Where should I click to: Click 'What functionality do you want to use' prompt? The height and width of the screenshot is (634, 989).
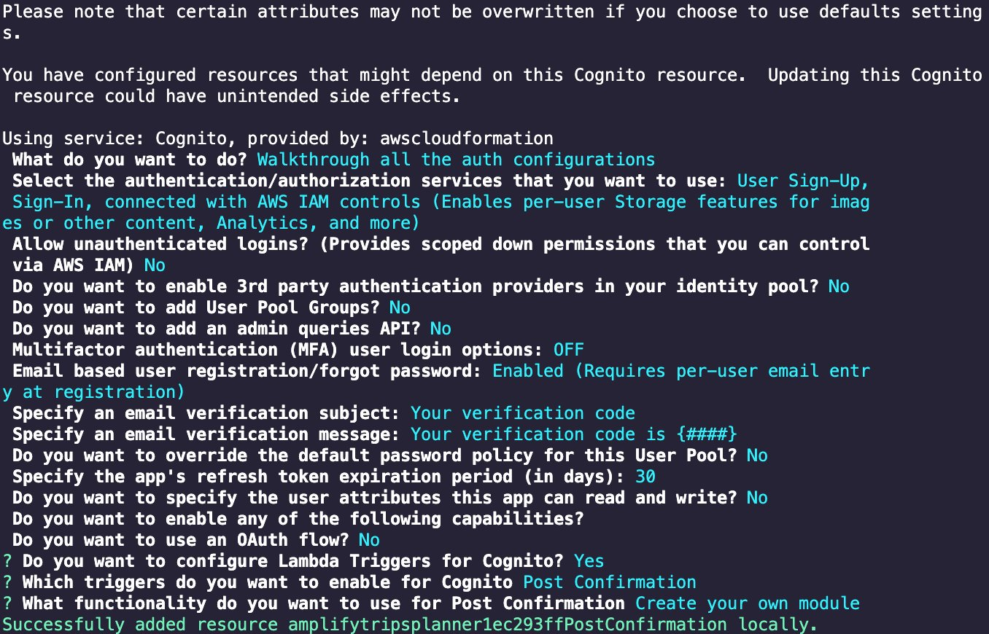coord(324,603)
